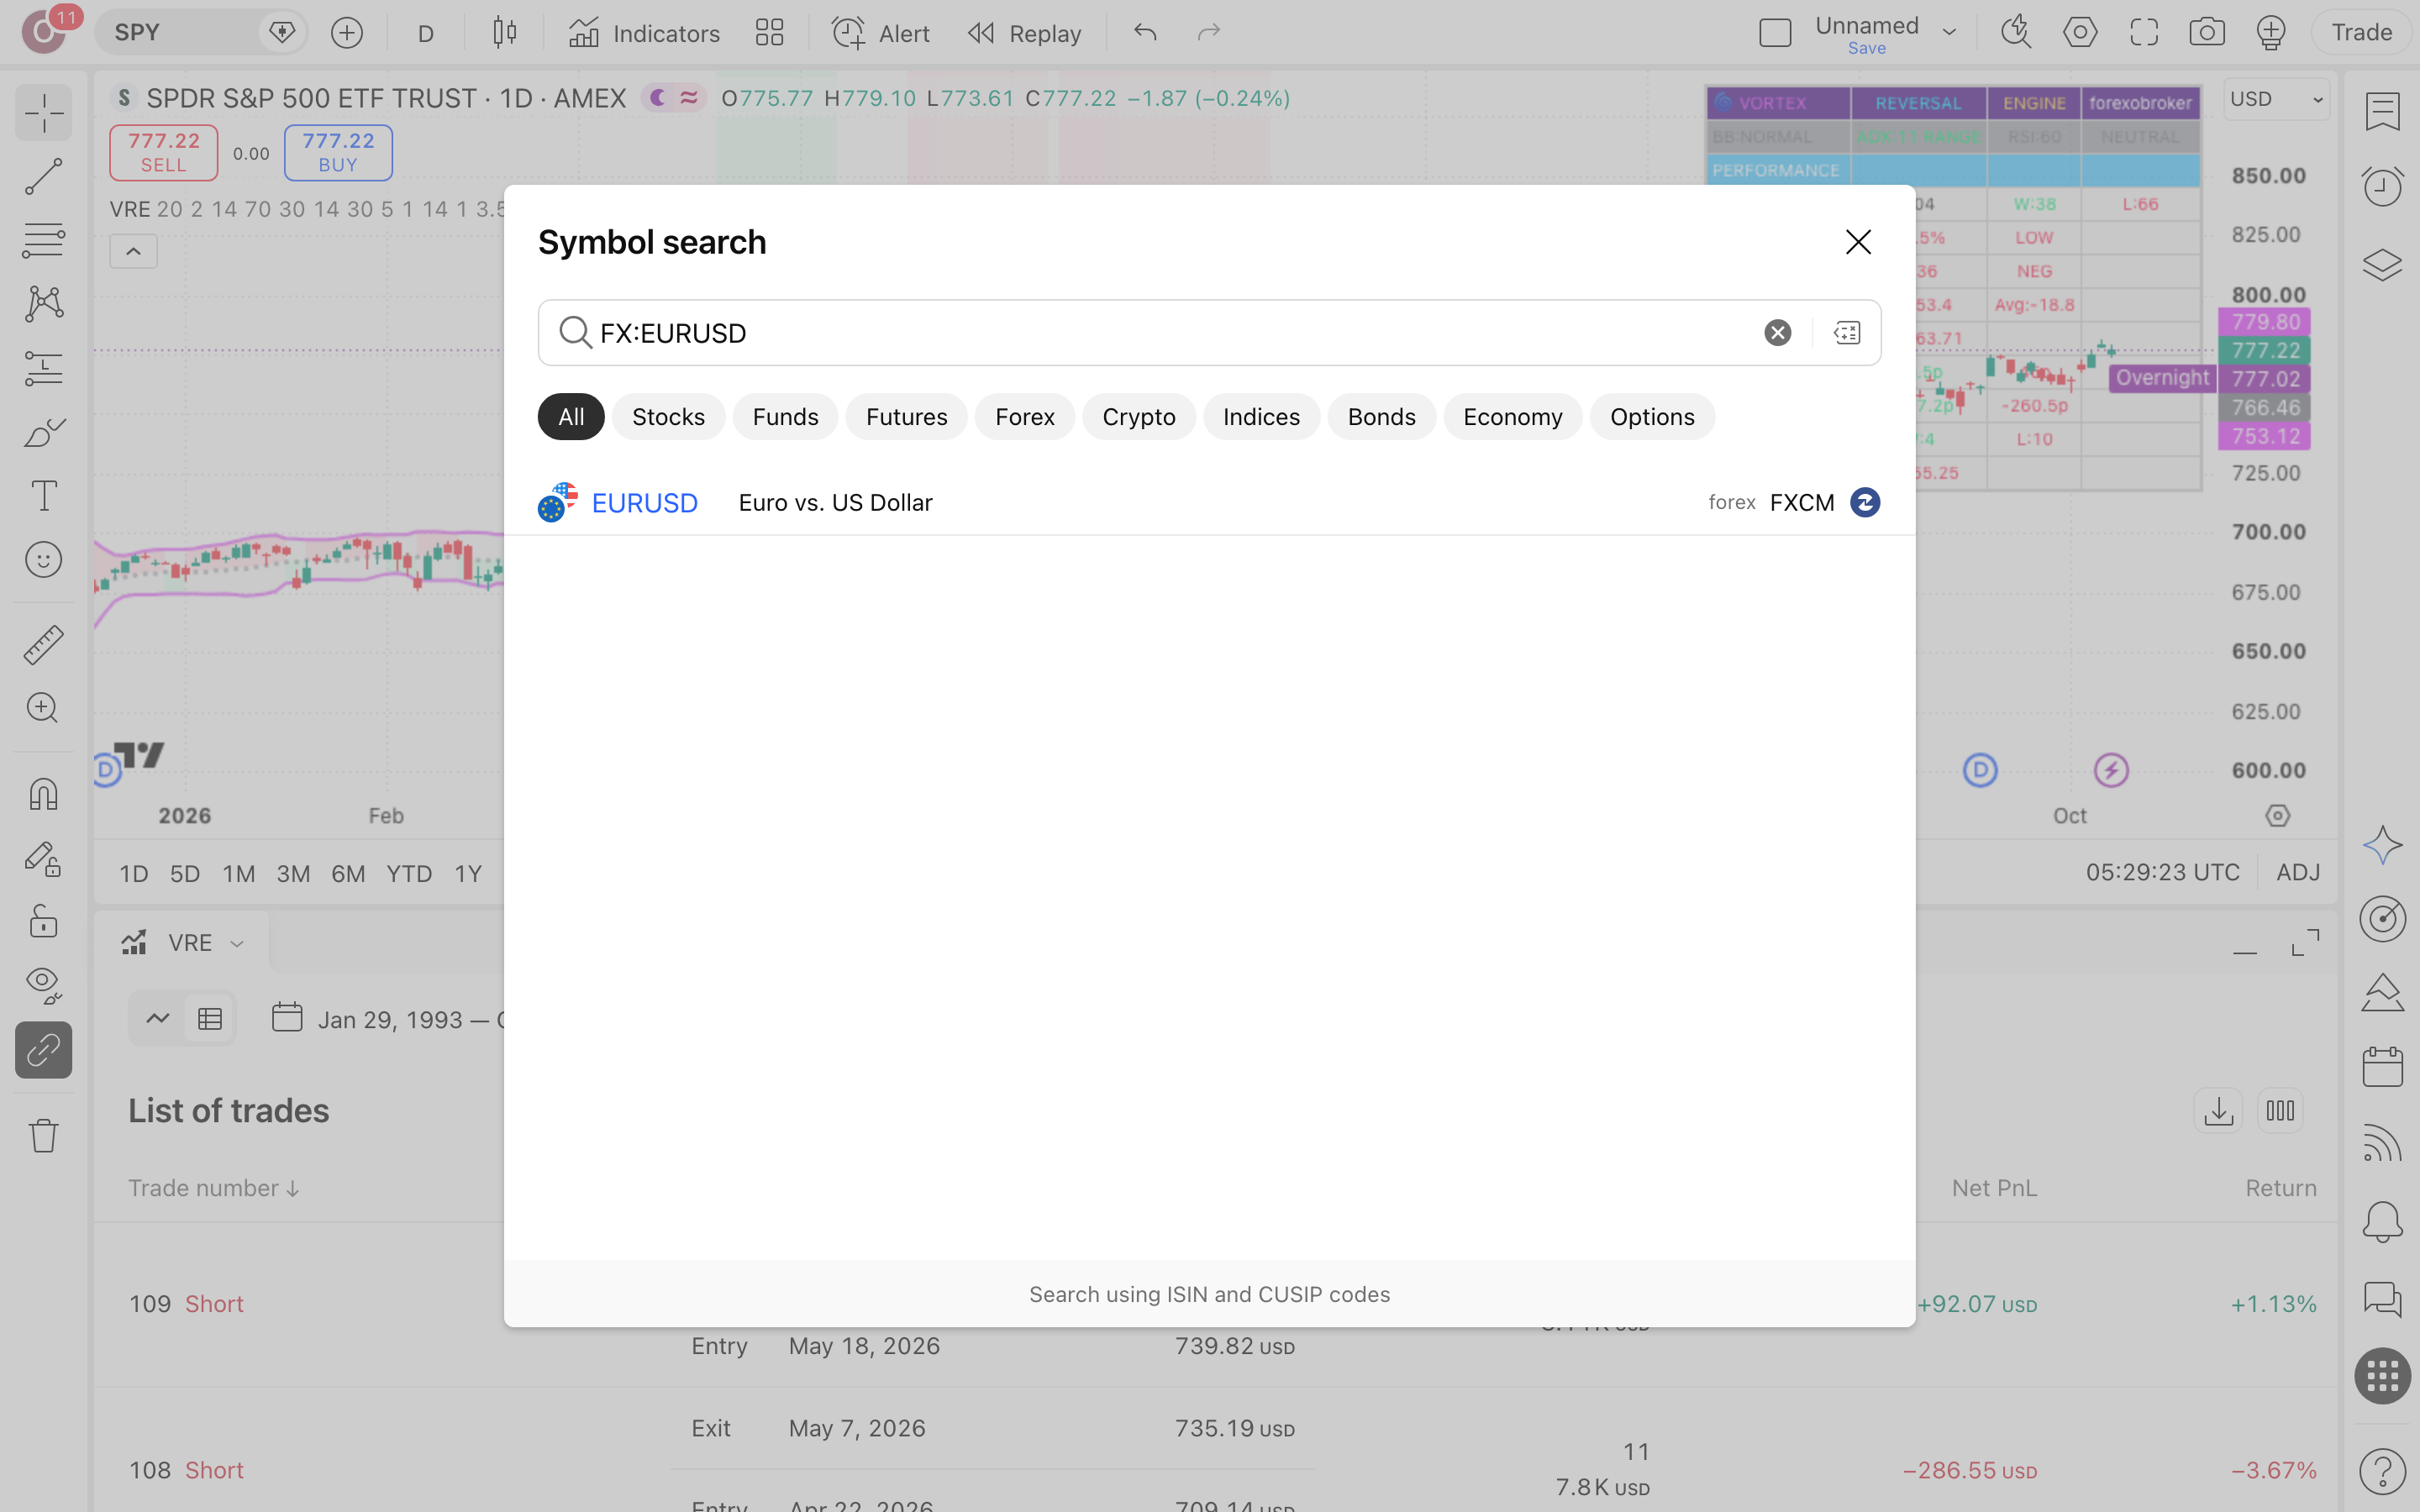Screen dimensions: 2420x1512
Task: Toggle the Unnamed layout checkbox square
Action: pos(1775,33)
